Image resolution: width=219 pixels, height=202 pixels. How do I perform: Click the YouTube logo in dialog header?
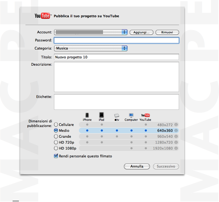coord(43,16)
